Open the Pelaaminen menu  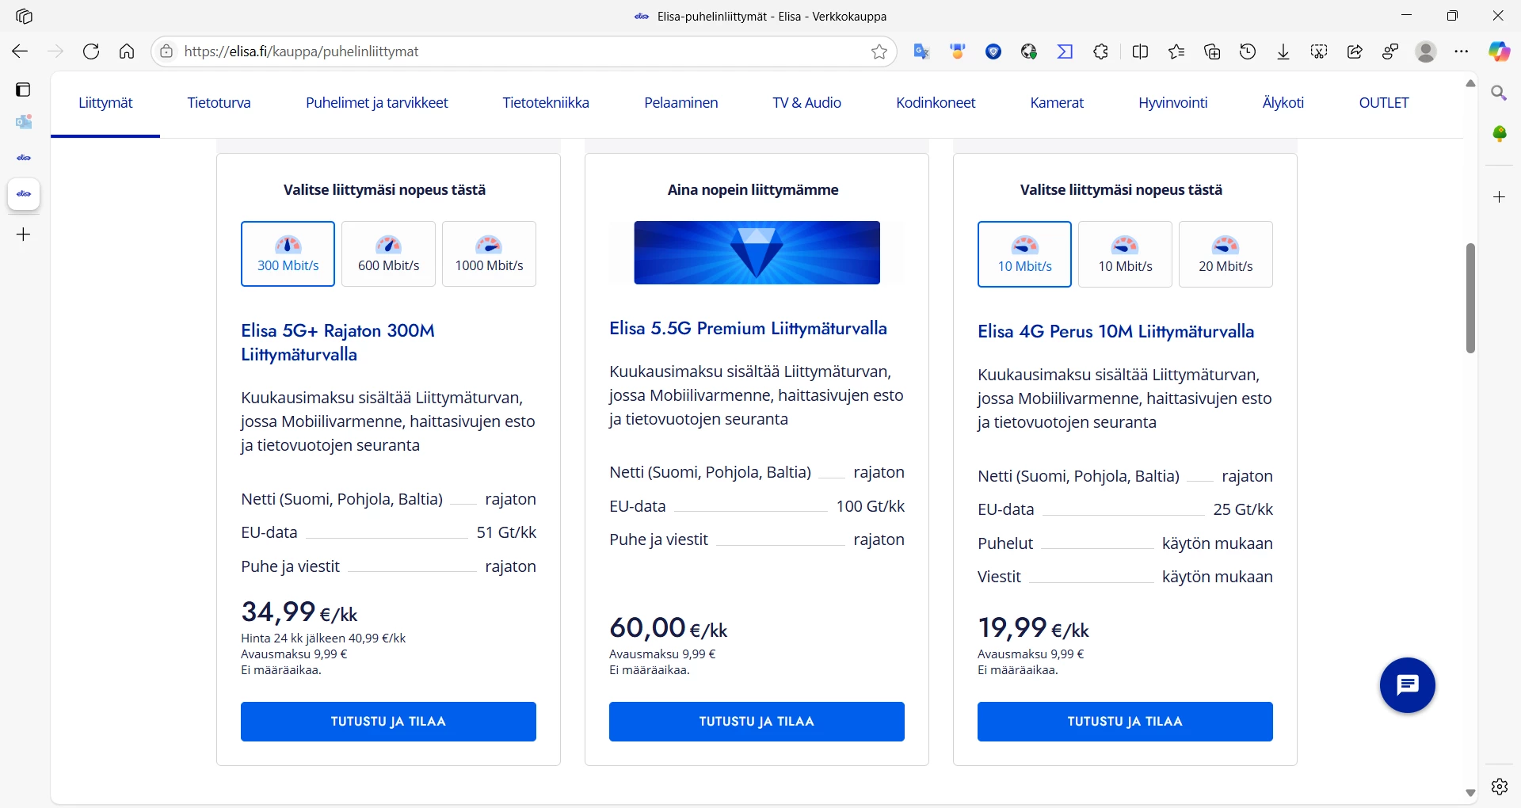(681, 103)
